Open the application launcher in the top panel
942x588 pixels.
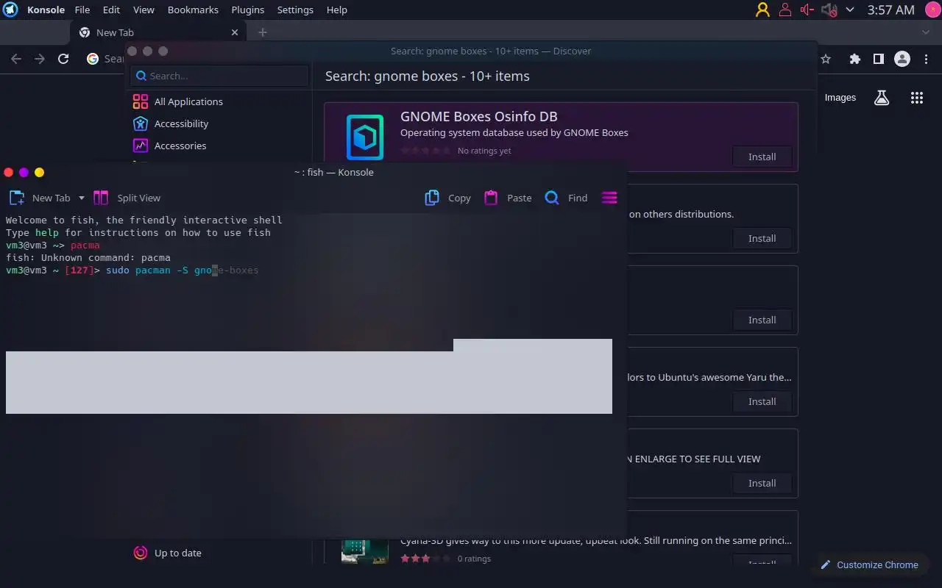pos(10,10)
